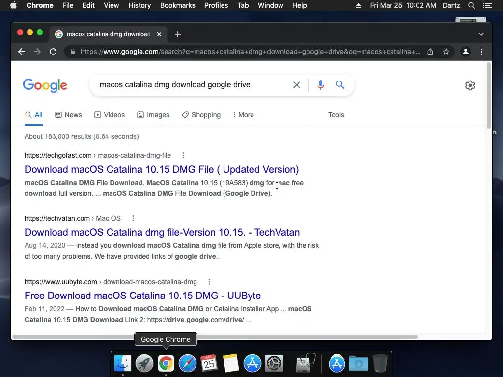
Task: Switch to the Videos results tab
Action: click(x=110, y=115)
